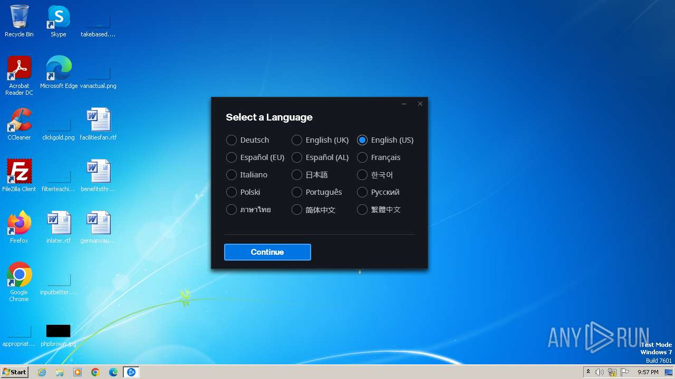Open Microsoft Edge desktop shortcut
The width and height of the screenshot is (675, 379).
coord(59,73)
